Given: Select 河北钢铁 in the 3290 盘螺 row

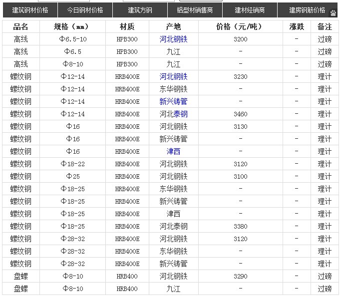Looking at the screenshot, I should (173, 276).
